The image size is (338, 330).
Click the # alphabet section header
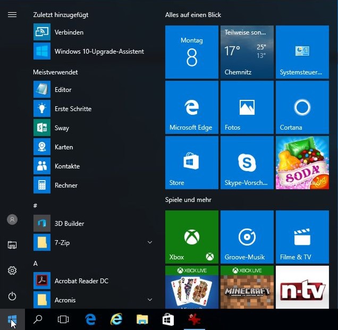point(36,206)
